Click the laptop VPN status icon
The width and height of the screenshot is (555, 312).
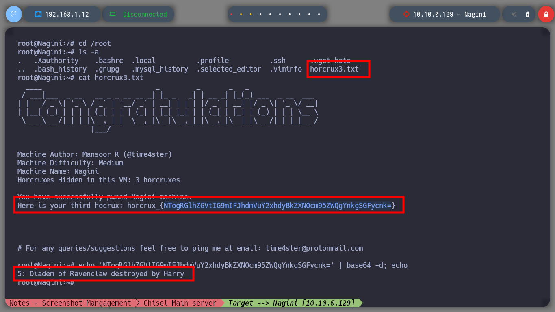click(113, 14)
